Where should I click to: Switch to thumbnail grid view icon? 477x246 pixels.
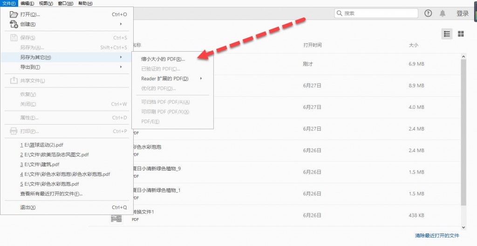461,33
